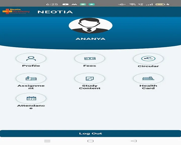Tap the Log Out button

coord(90,134)
